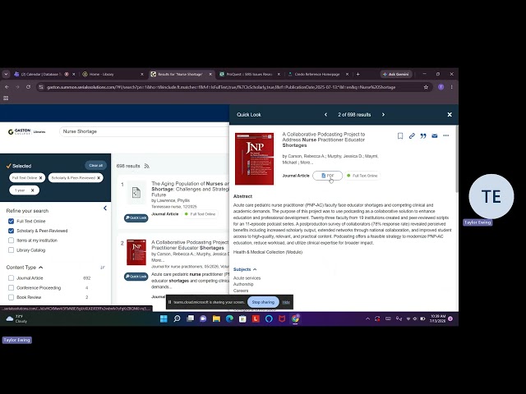Open Quick Look for result 1

point(136,218)
